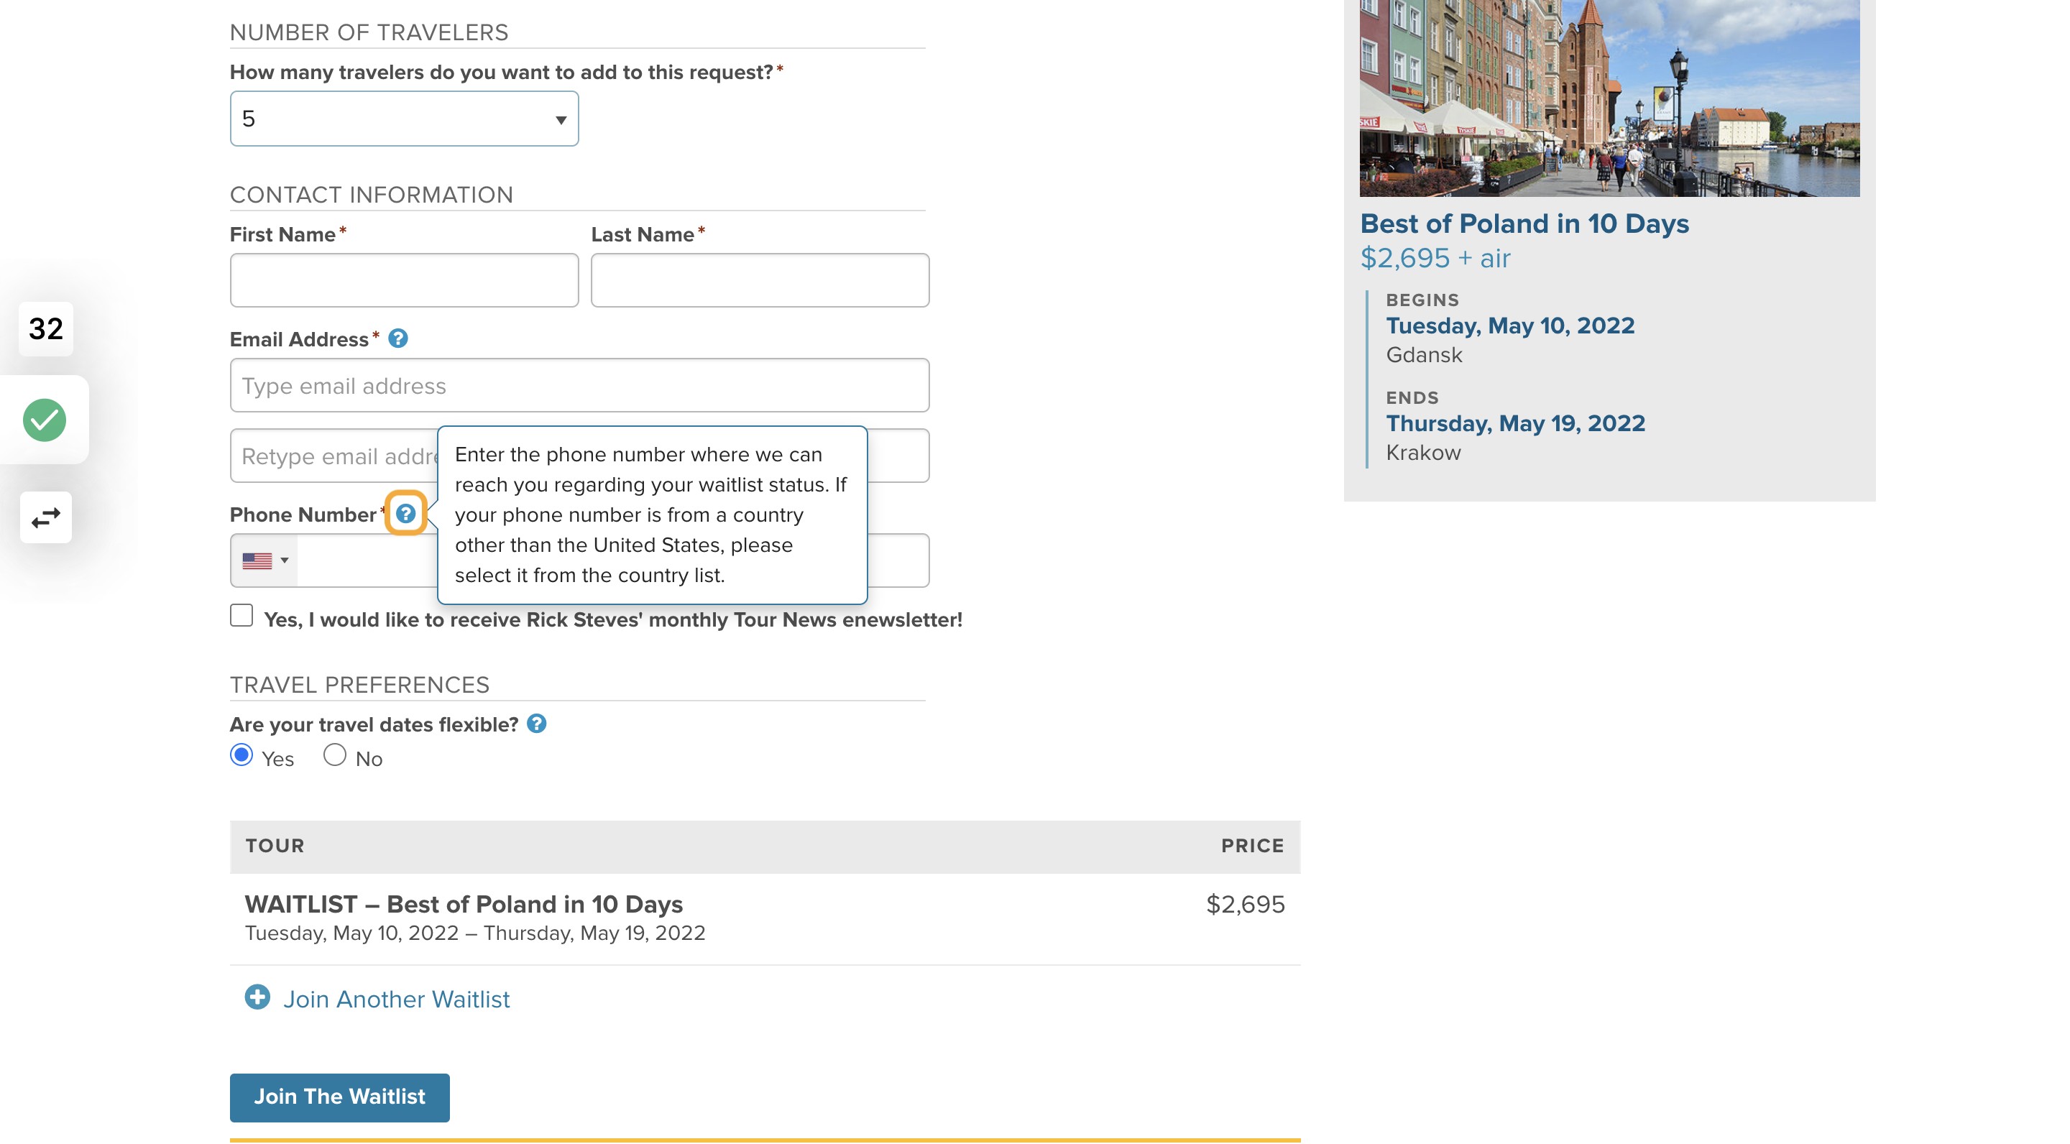
Task: Expand the phone country code selector arrow
Action: [285, 561]
